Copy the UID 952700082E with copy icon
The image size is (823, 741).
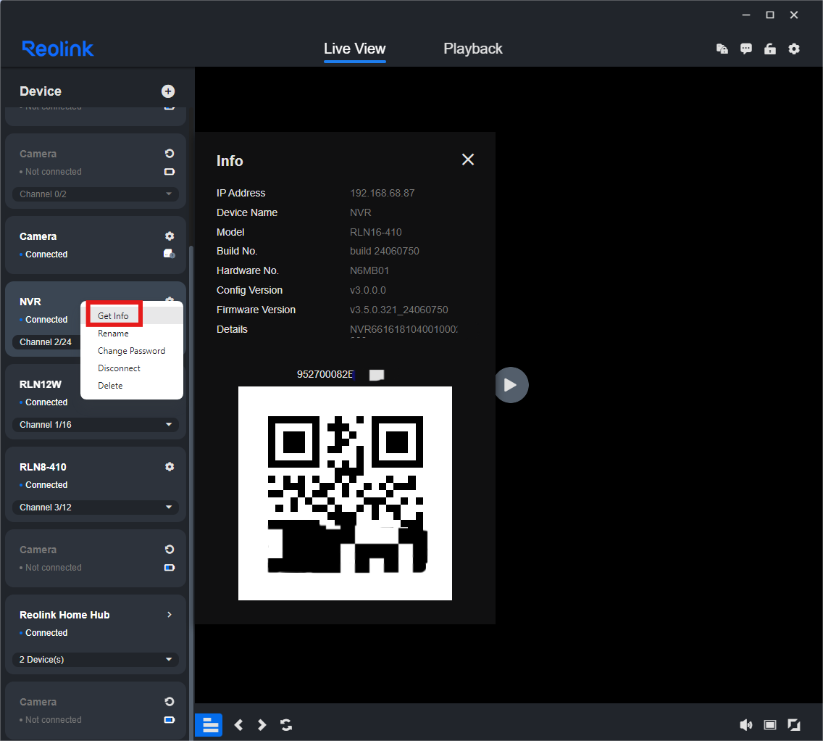[377, 374]
